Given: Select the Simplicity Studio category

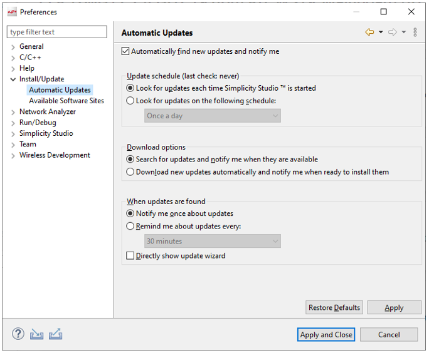Looking at the screenshot, I should pos(46,133).
